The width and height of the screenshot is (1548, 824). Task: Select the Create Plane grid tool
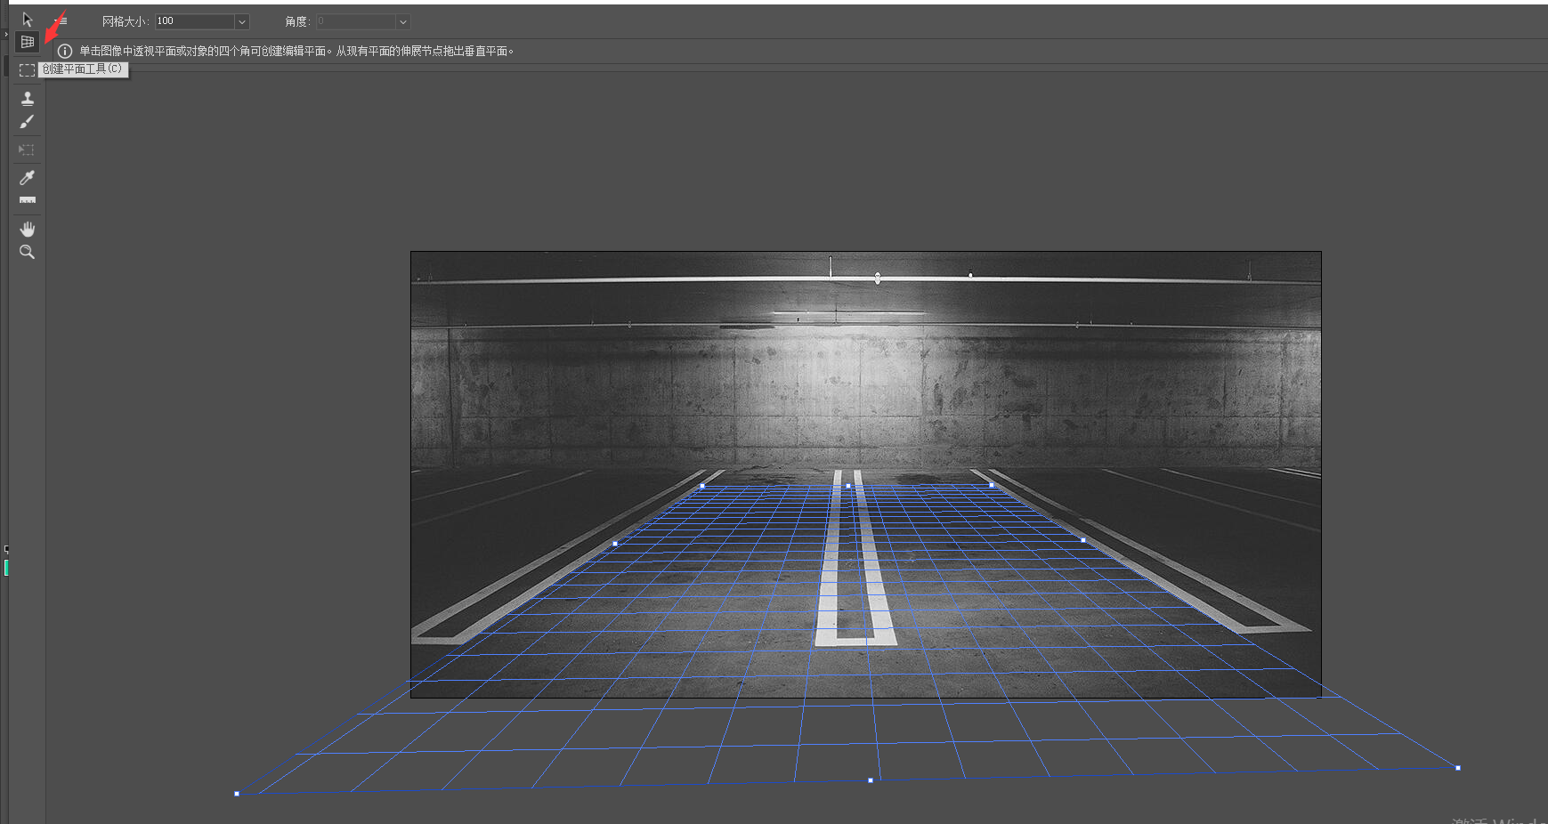[x=27, y=42]
